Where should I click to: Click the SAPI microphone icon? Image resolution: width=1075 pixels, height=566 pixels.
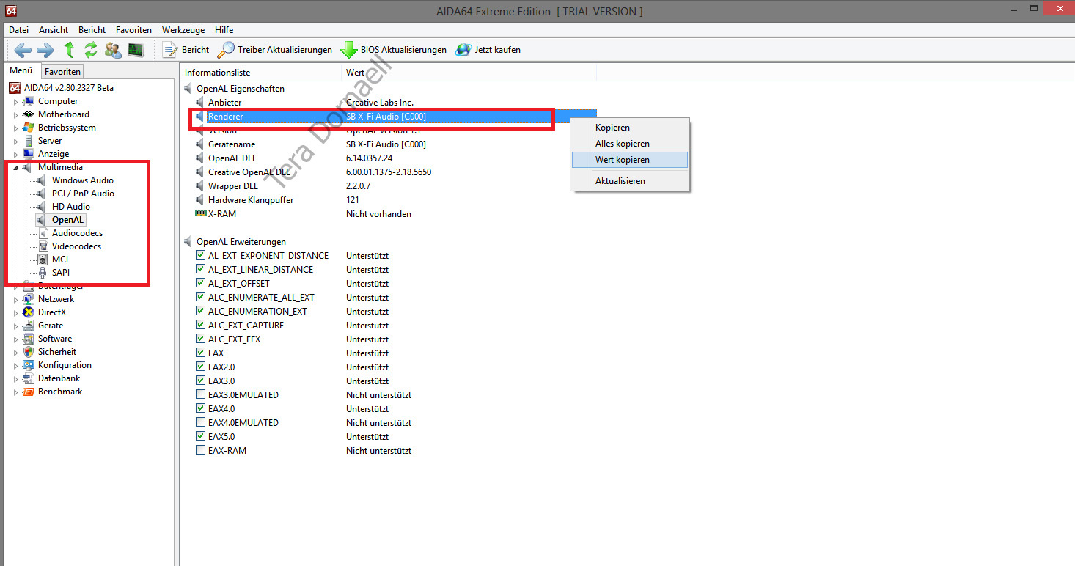[43, 273]
